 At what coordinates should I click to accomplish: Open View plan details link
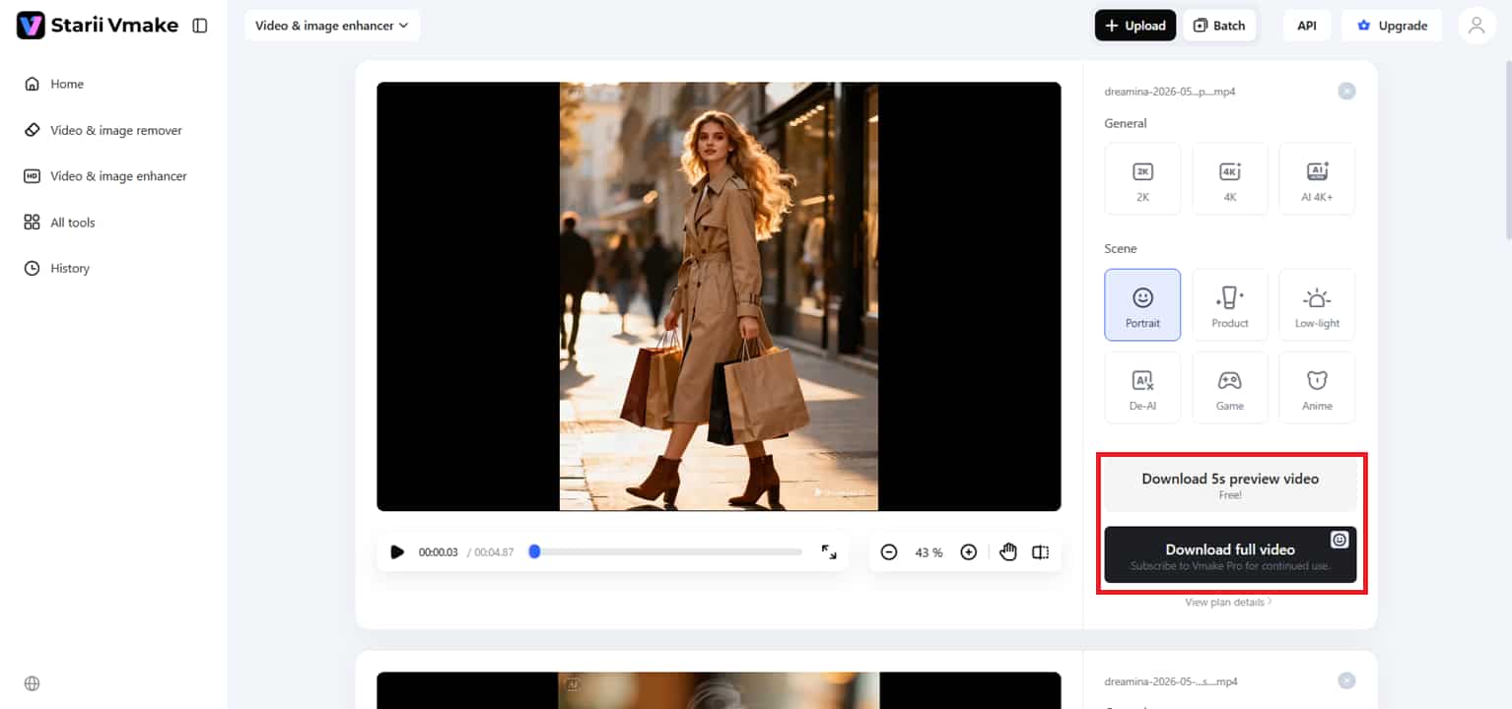[x=1228, y=602]
